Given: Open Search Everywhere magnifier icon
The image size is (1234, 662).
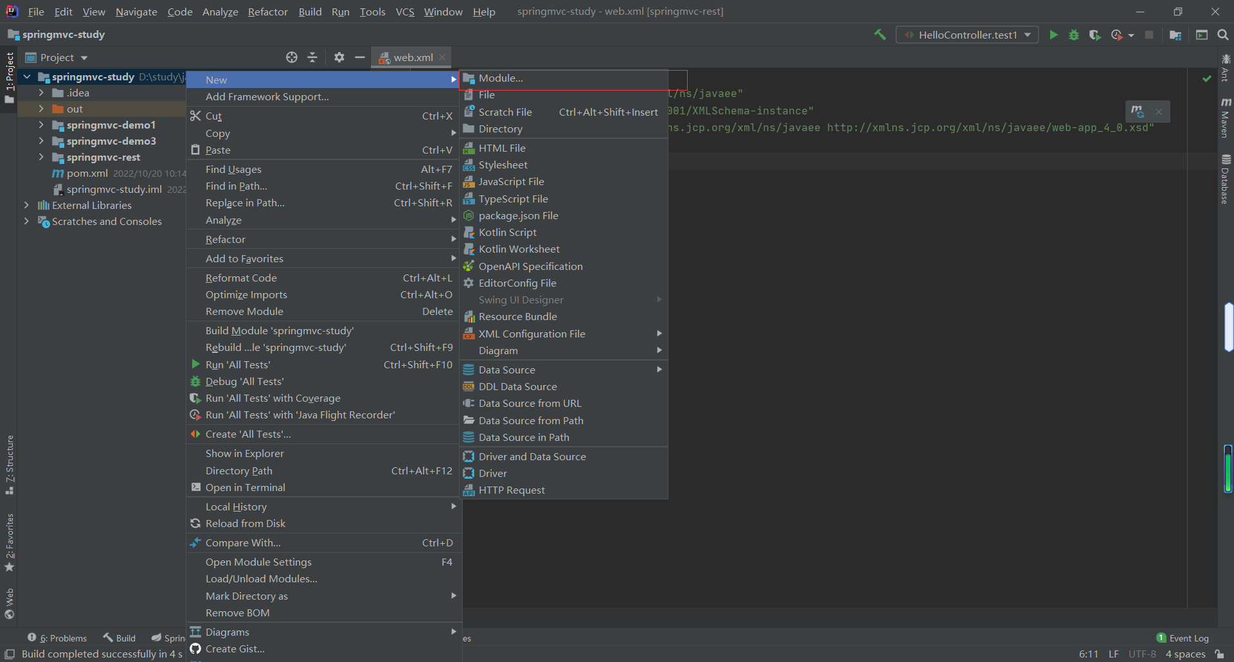Looking at the screenshot, I should click(1223, 35).
